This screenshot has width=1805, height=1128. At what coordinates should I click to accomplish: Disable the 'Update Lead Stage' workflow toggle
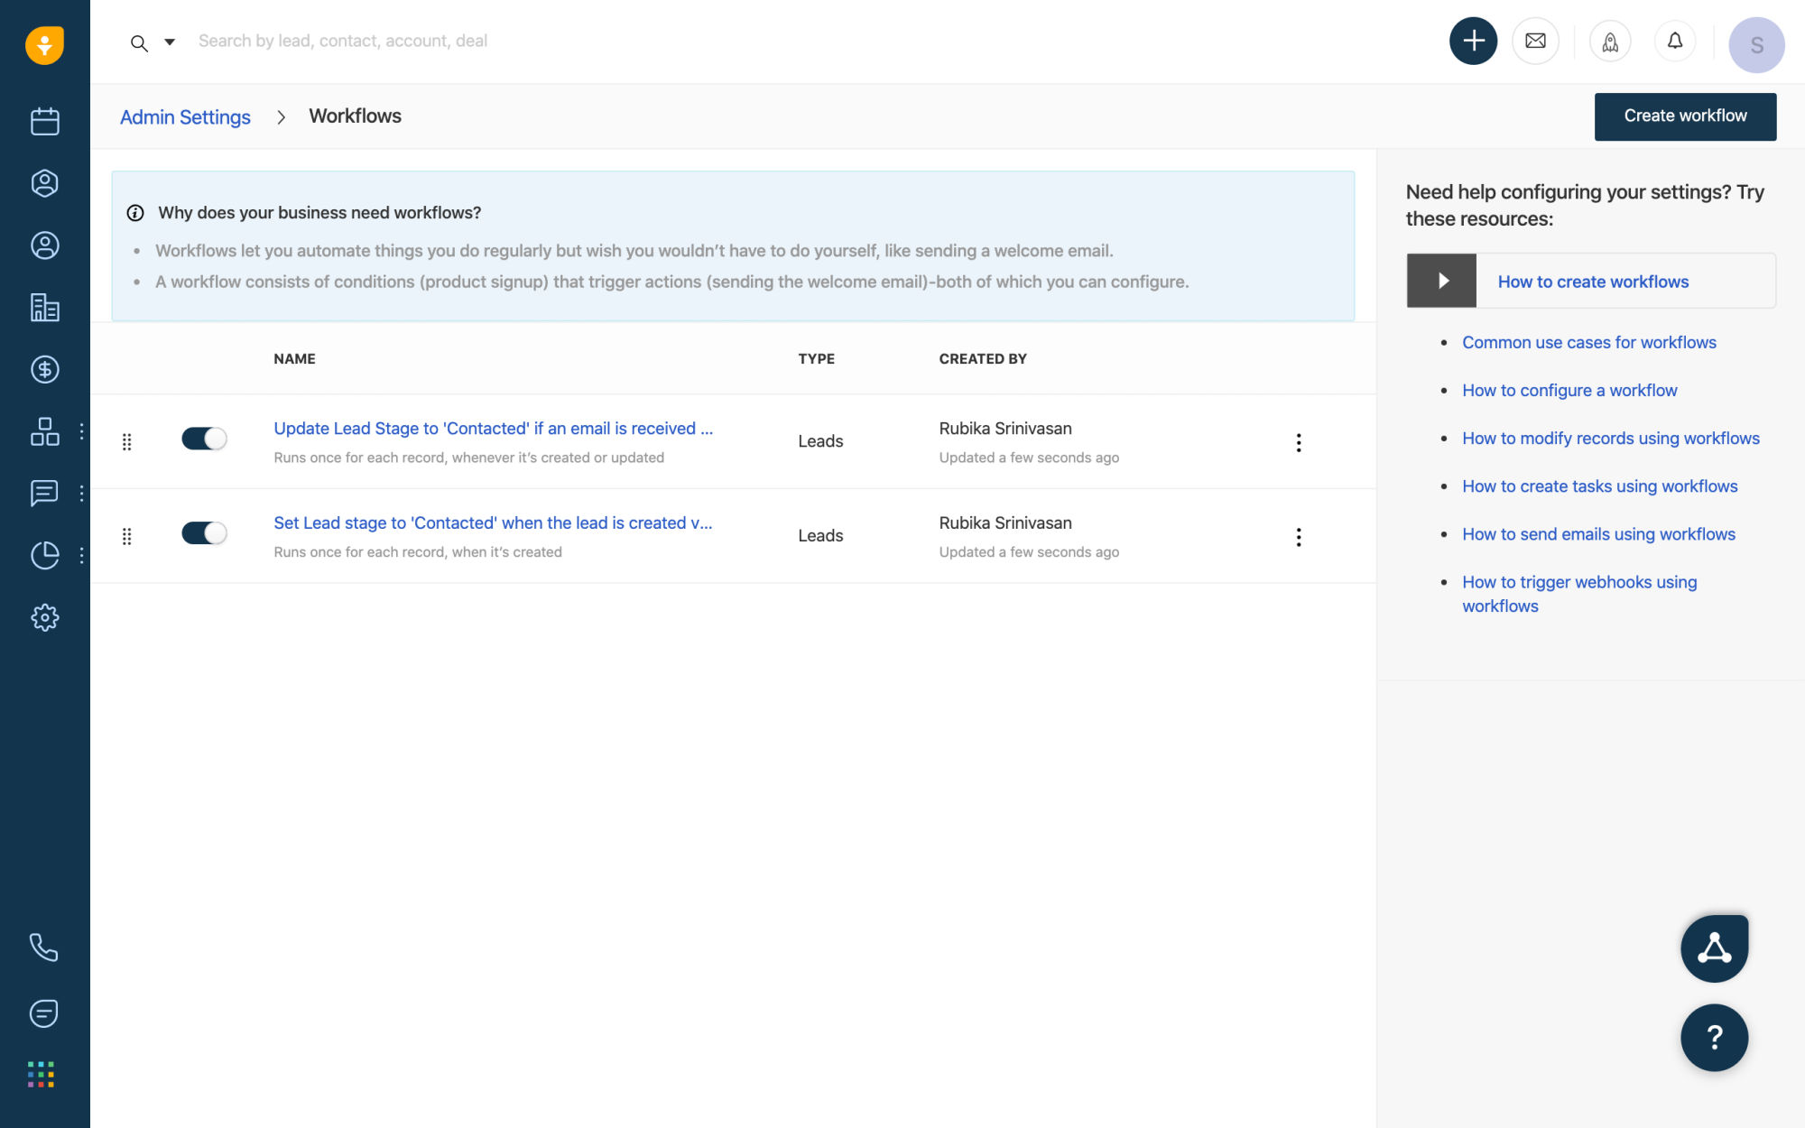pyautogui.click(x=204, y=439)
